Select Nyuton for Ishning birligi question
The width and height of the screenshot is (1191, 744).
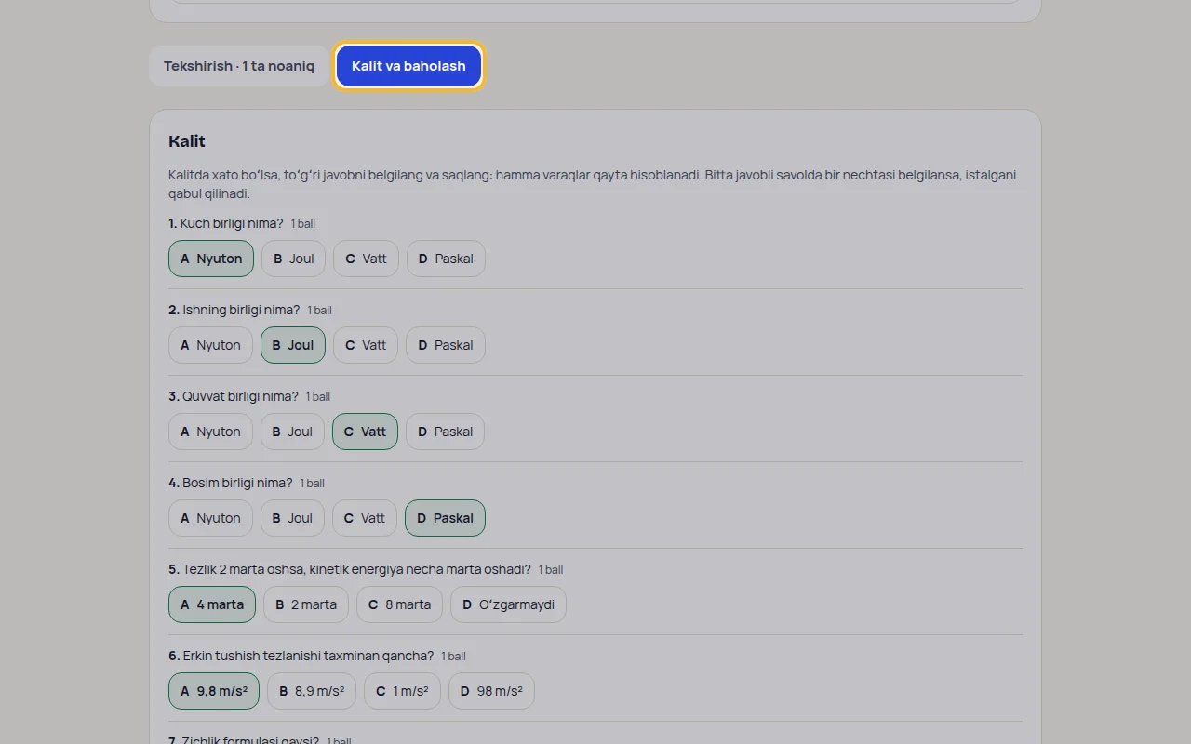[210, 345]
